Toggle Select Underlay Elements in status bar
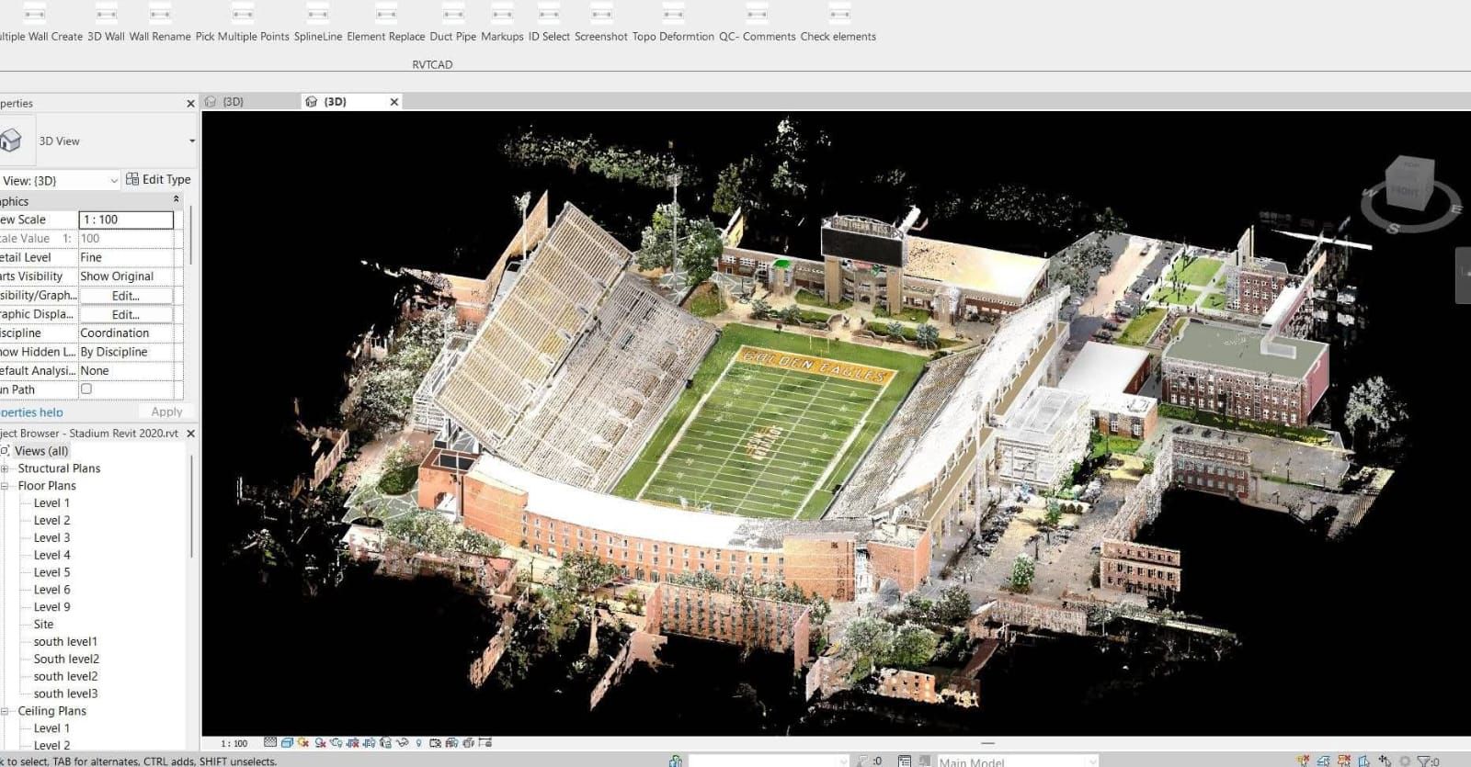The height and width of the screenshot is (767, 1471). pyautogui.click(x=1323, y=761)
